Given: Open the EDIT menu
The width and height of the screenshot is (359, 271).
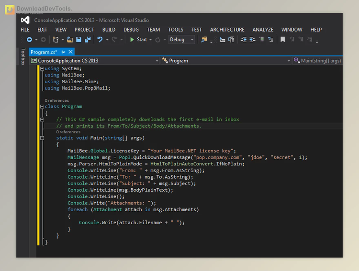Looking at the screenshot, I should pos(42,30).
